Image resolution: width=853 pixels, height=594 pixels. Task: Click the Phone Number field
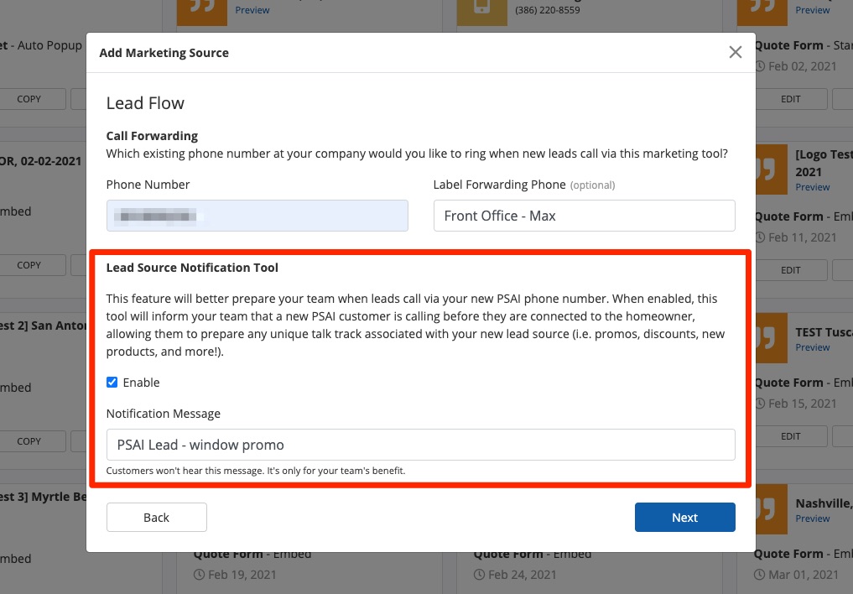(x=257, y=216)
